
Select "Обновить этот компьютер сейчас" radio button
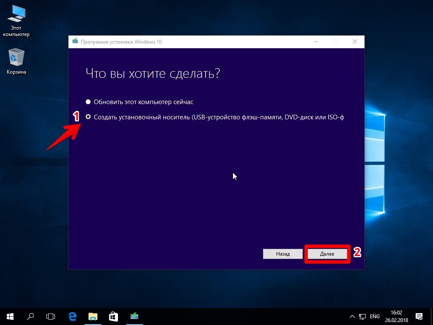88,102
